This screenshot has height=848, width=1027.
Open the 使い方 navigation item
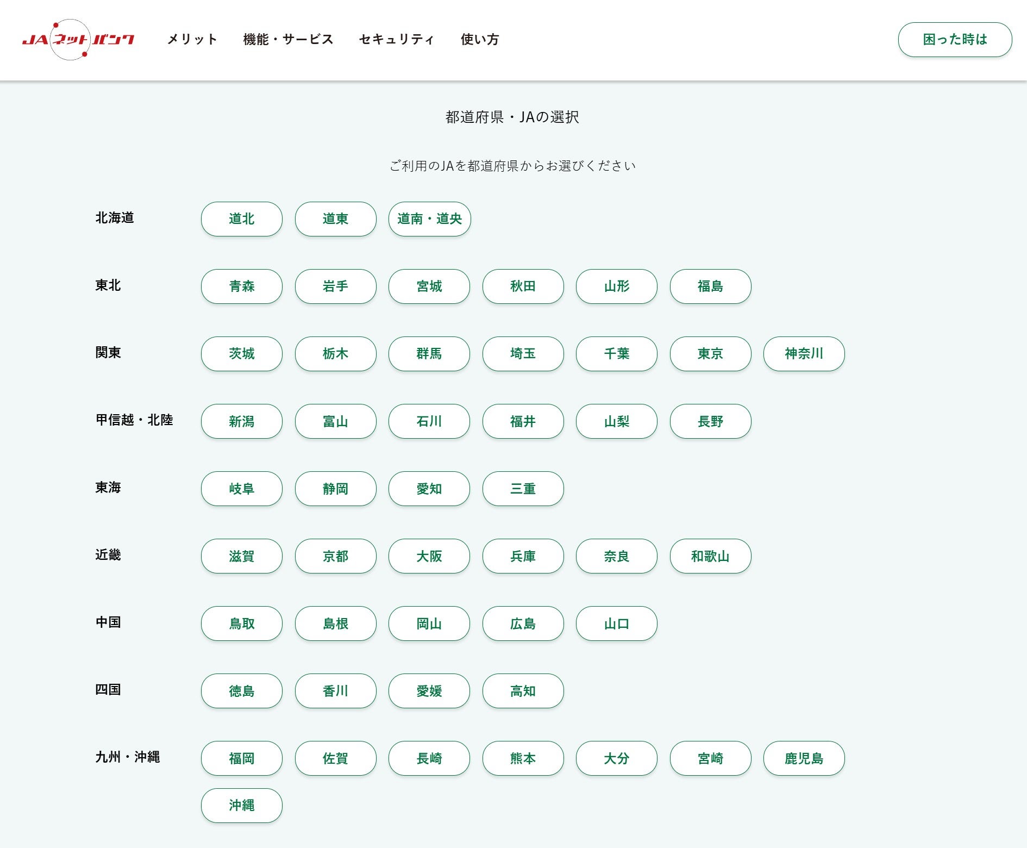(480, 40)
